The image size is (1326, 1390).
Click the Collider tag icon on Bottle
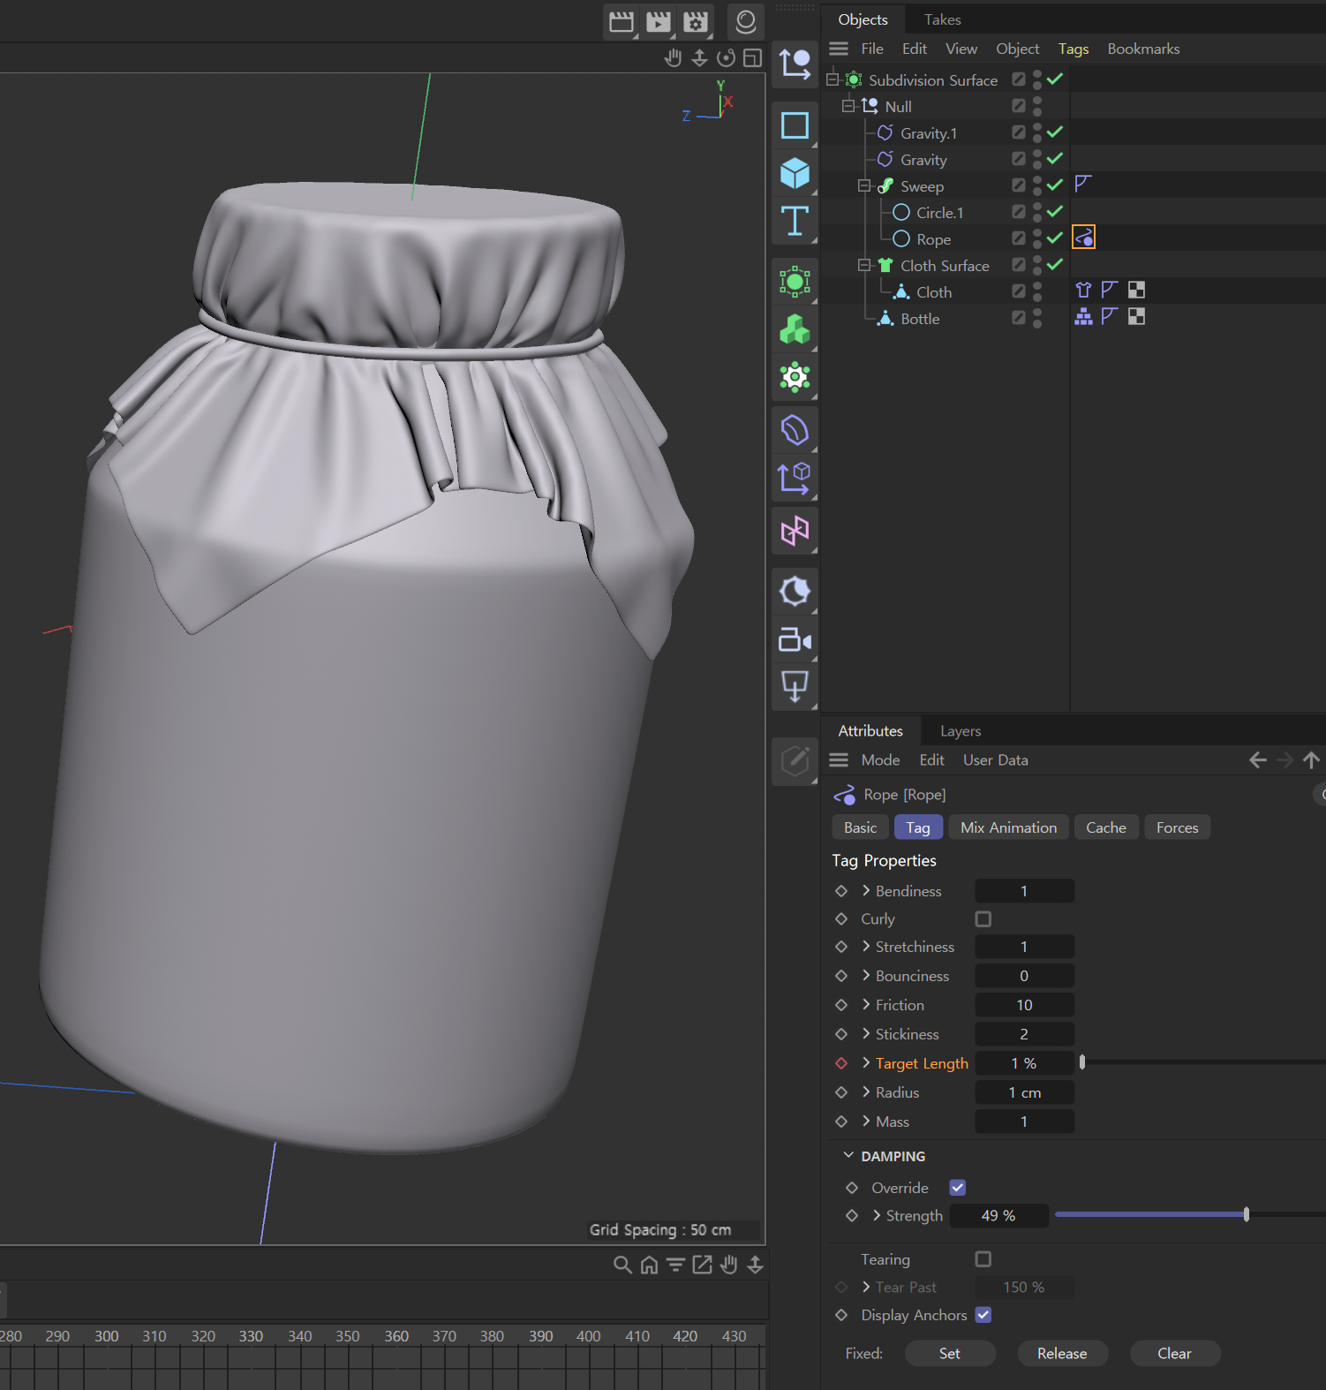[1083, 317]
